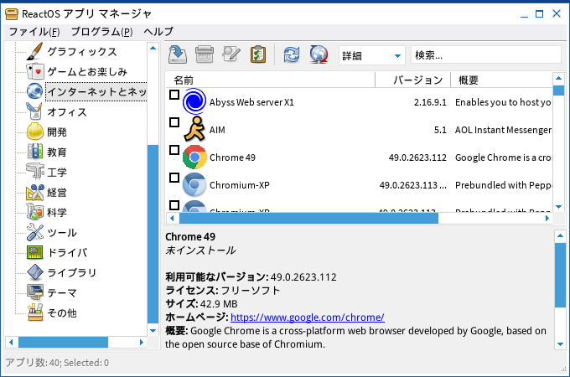This screenshot has width=570, height=377.
Task: Select the オフィス category icon
Action: pyautogui.click(x=35, y=111)
